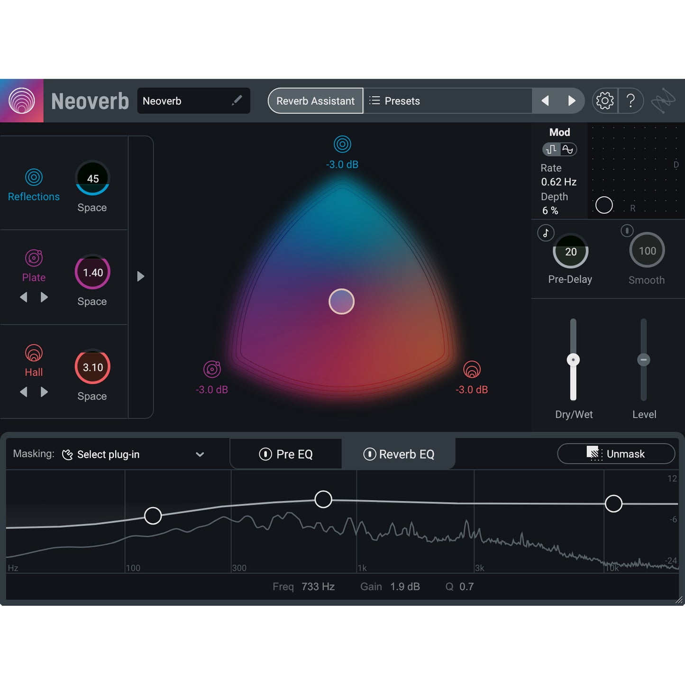Adjust Hall Space knob at 3.10
The width and height of the screenshot is (685, 685).
click(92, 367)
